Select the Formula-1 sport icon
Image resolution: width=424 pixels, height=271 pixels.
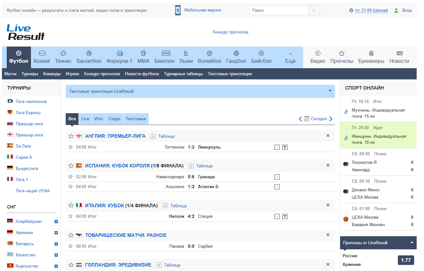(x=119, y=54)
